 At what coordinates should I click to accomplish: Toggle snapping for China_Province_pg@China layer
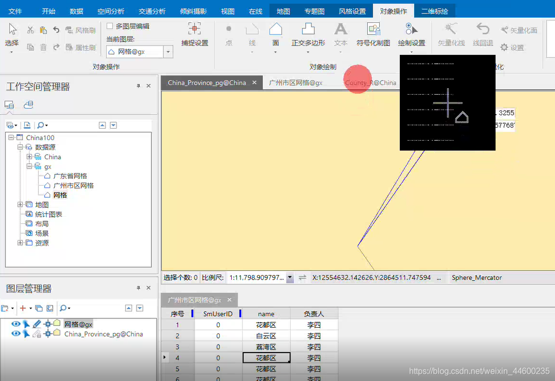(48, 333)
